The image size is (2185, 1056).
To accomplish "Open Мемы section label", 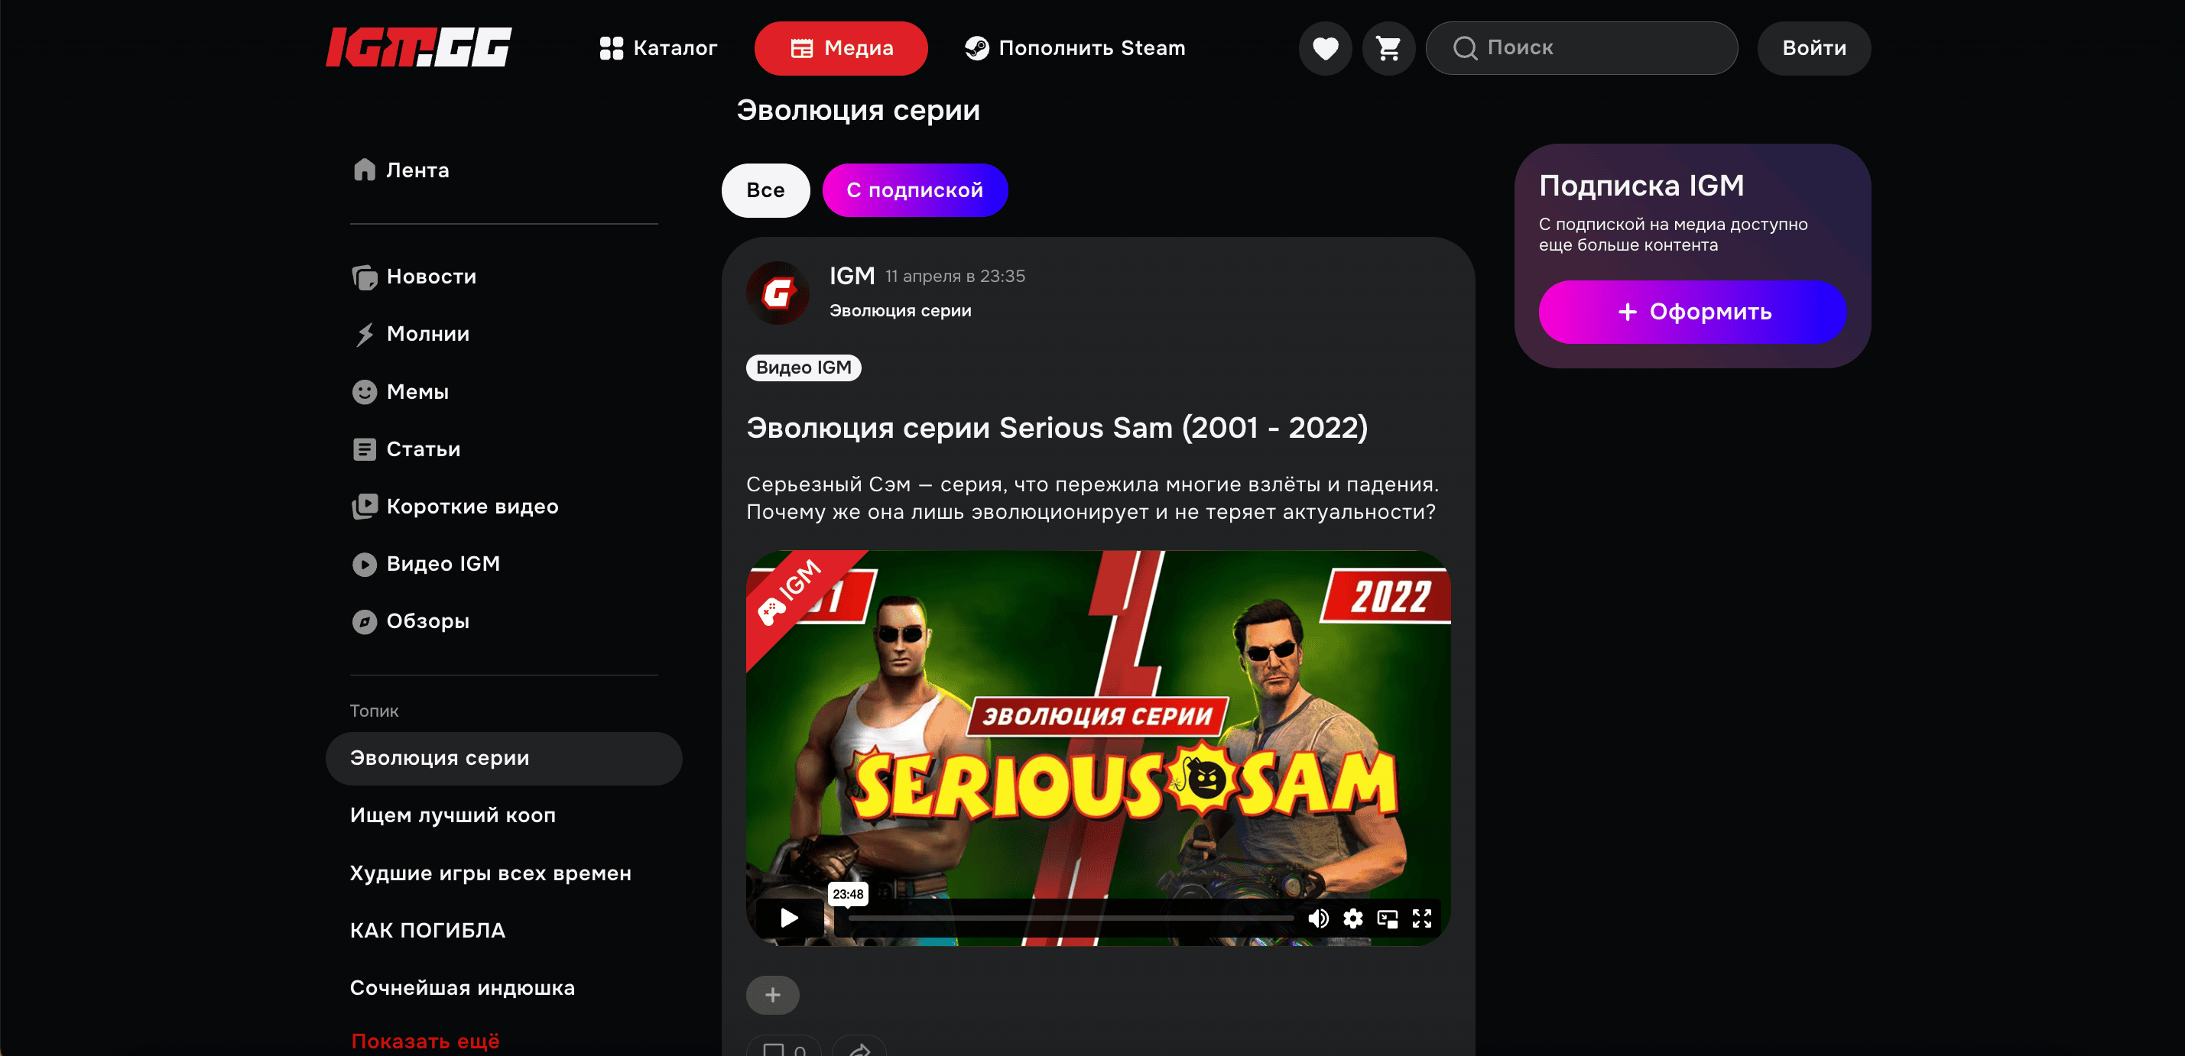I will (417, 393).
